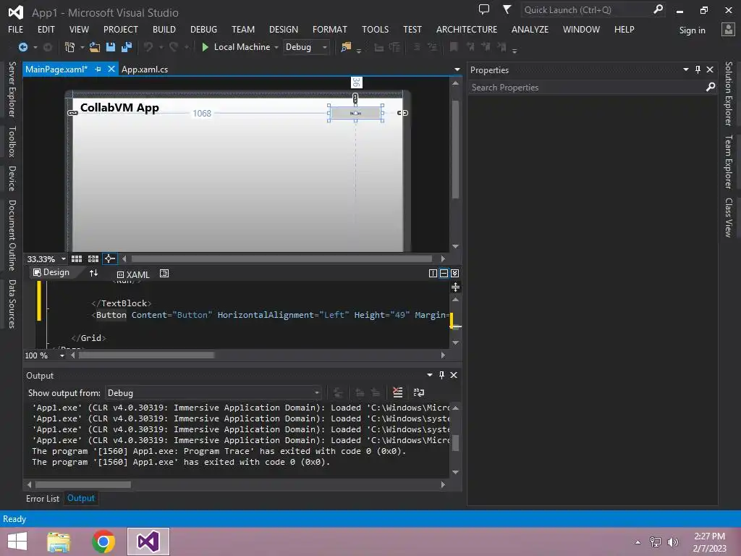
Task: Open the document tabs overflow dropdown arrow
Action: click(457, 69)
